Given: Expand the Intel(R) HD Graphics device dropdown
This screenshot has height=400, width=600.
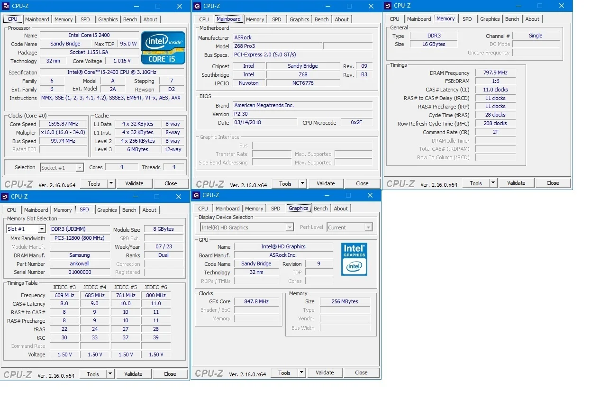Looking at the screenshot, I should click(289, 228).
